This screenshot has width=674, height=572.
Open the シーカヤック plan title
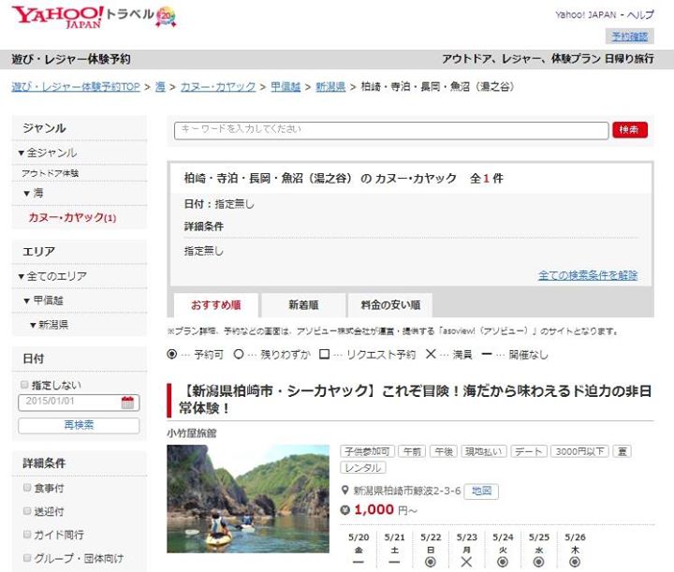[x=415, y=400]
